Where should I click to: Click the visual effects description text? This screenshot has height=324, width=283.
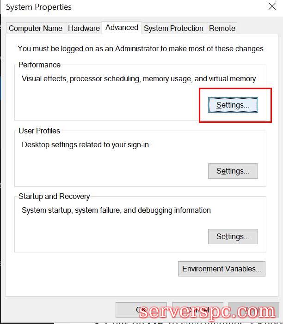tap(139, 78)
